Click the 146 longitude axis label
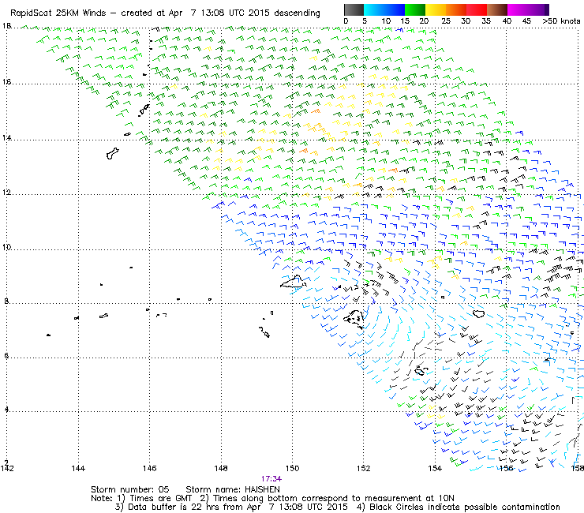The width and height of the screenshot is (584, 513). pyautogui.click(x=149, y=468)
